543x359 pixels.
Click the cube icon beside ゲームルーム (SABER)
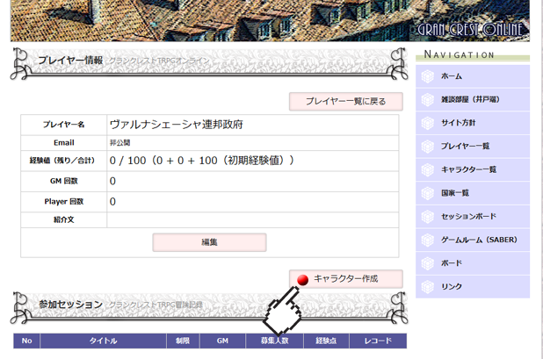coord(428,240)
